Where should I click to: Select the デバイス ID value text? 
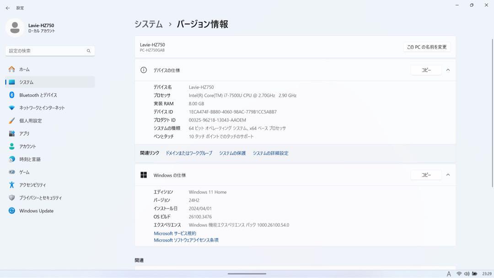coord(233,112)
